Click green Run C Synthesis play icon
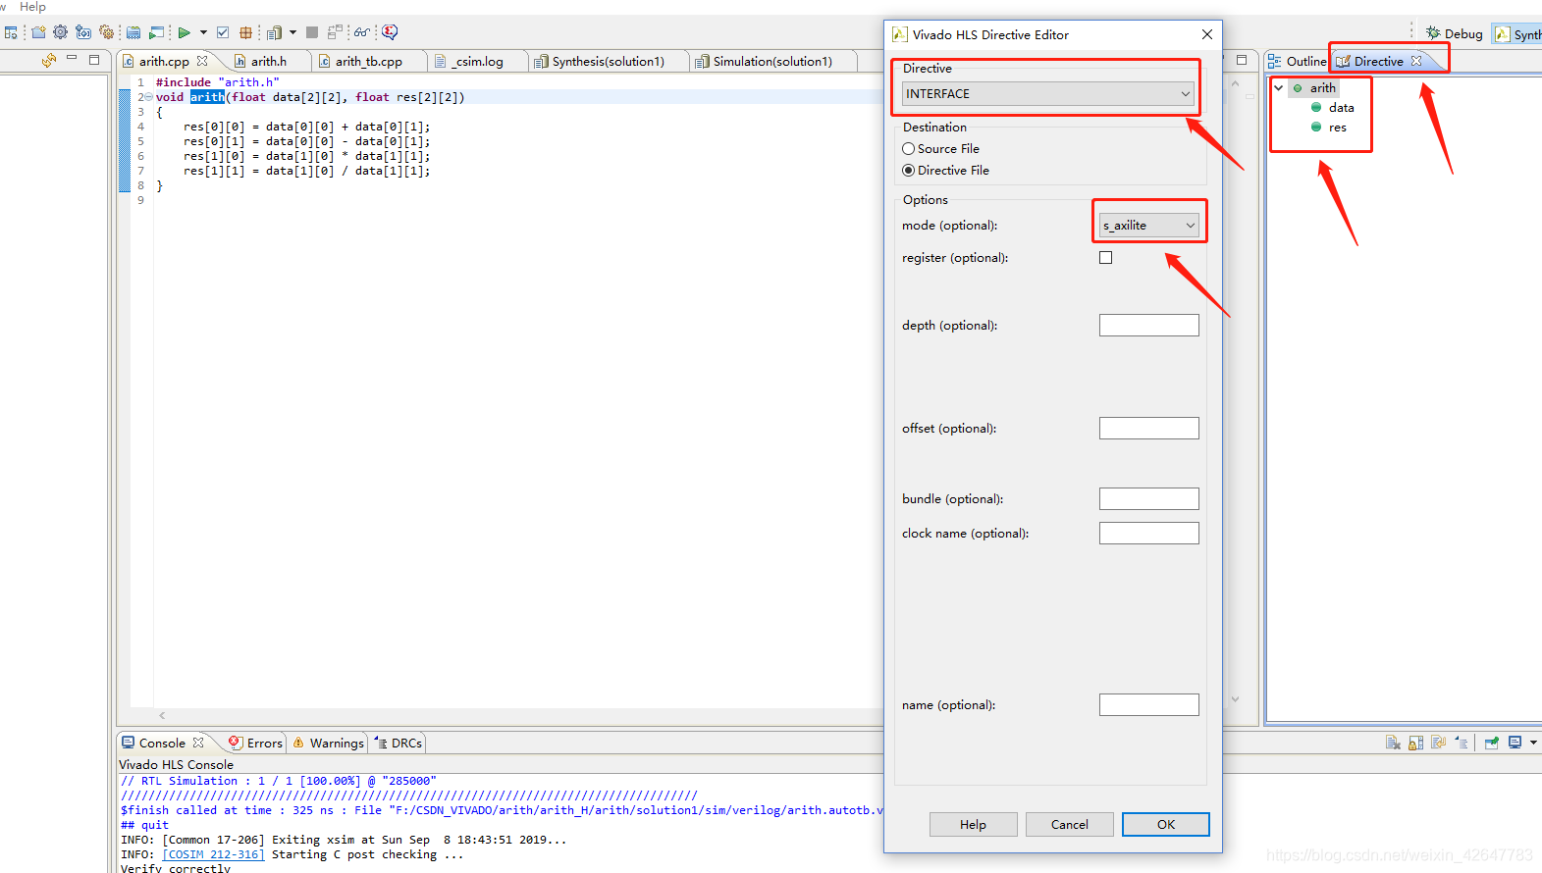 point(184,32)
